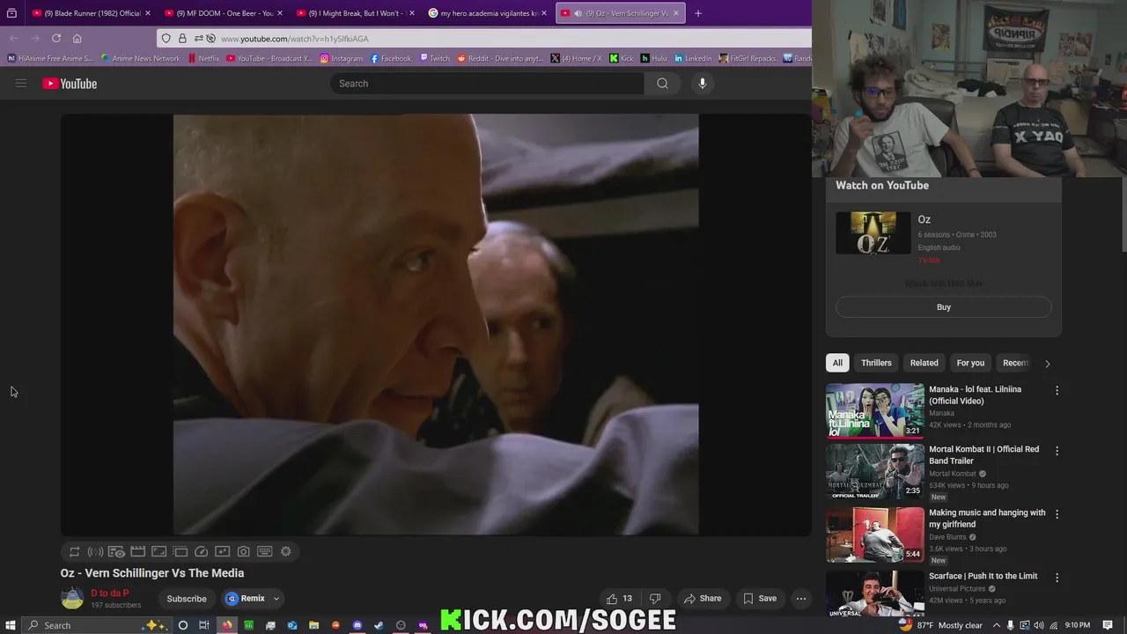The height and width of the screenshot is (634, 1127).
Task: Select the For you filter chip
Action: coord(970,363)
